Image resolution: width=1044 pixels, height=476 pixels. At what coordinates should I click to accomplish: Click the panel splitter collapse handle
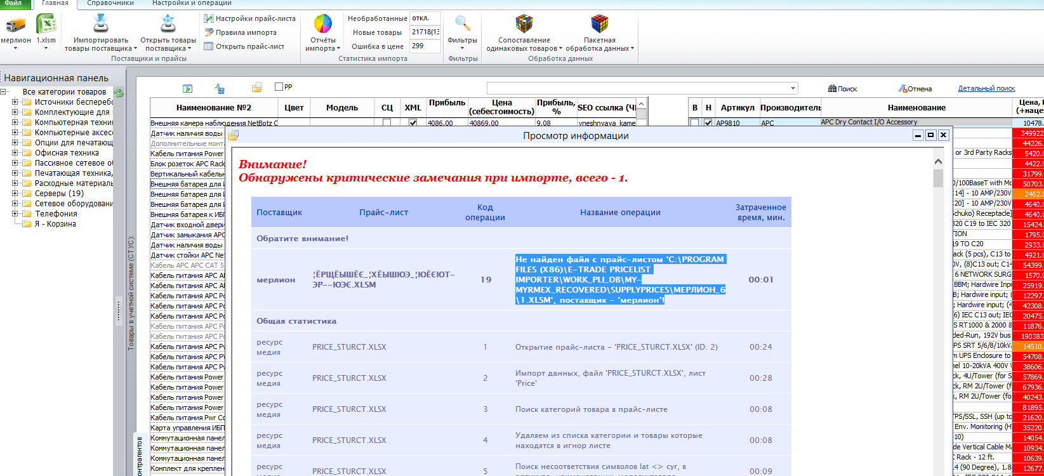[119, 311]
